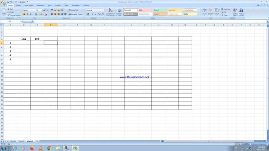Open Conditional Formatting menu
The height and width of the screenshot is (151, 269).
point(110,12)
